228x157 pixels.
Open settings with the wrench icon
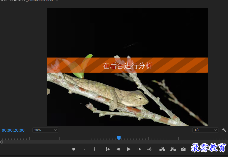coord(224,130)
